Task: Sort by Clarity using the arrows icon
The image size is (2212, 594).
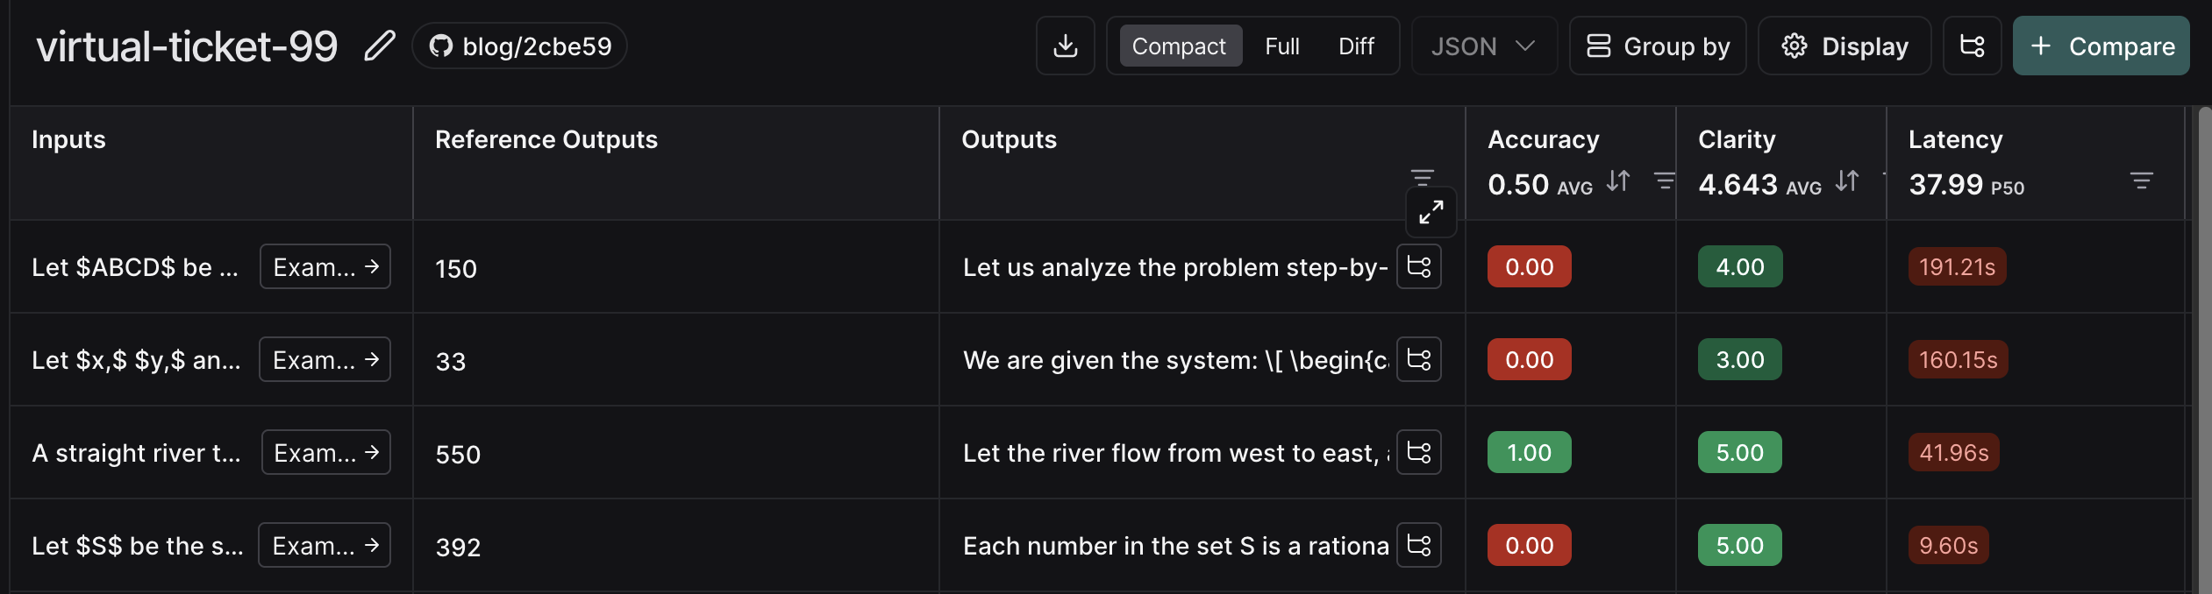Action: (1847, 181)
